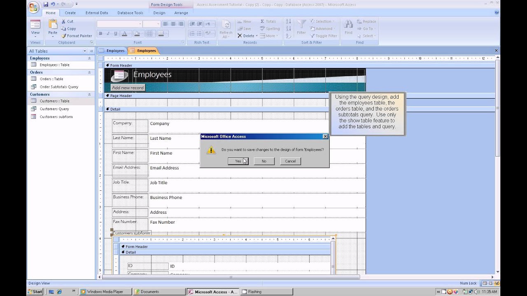
Task: Save via Quick Access Toolbar disk icon
Action: pyautogui.click(x=45, y=4)
